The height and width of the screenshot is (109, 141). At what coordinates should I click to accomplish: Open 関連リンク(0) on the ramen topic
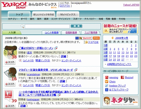43,60
